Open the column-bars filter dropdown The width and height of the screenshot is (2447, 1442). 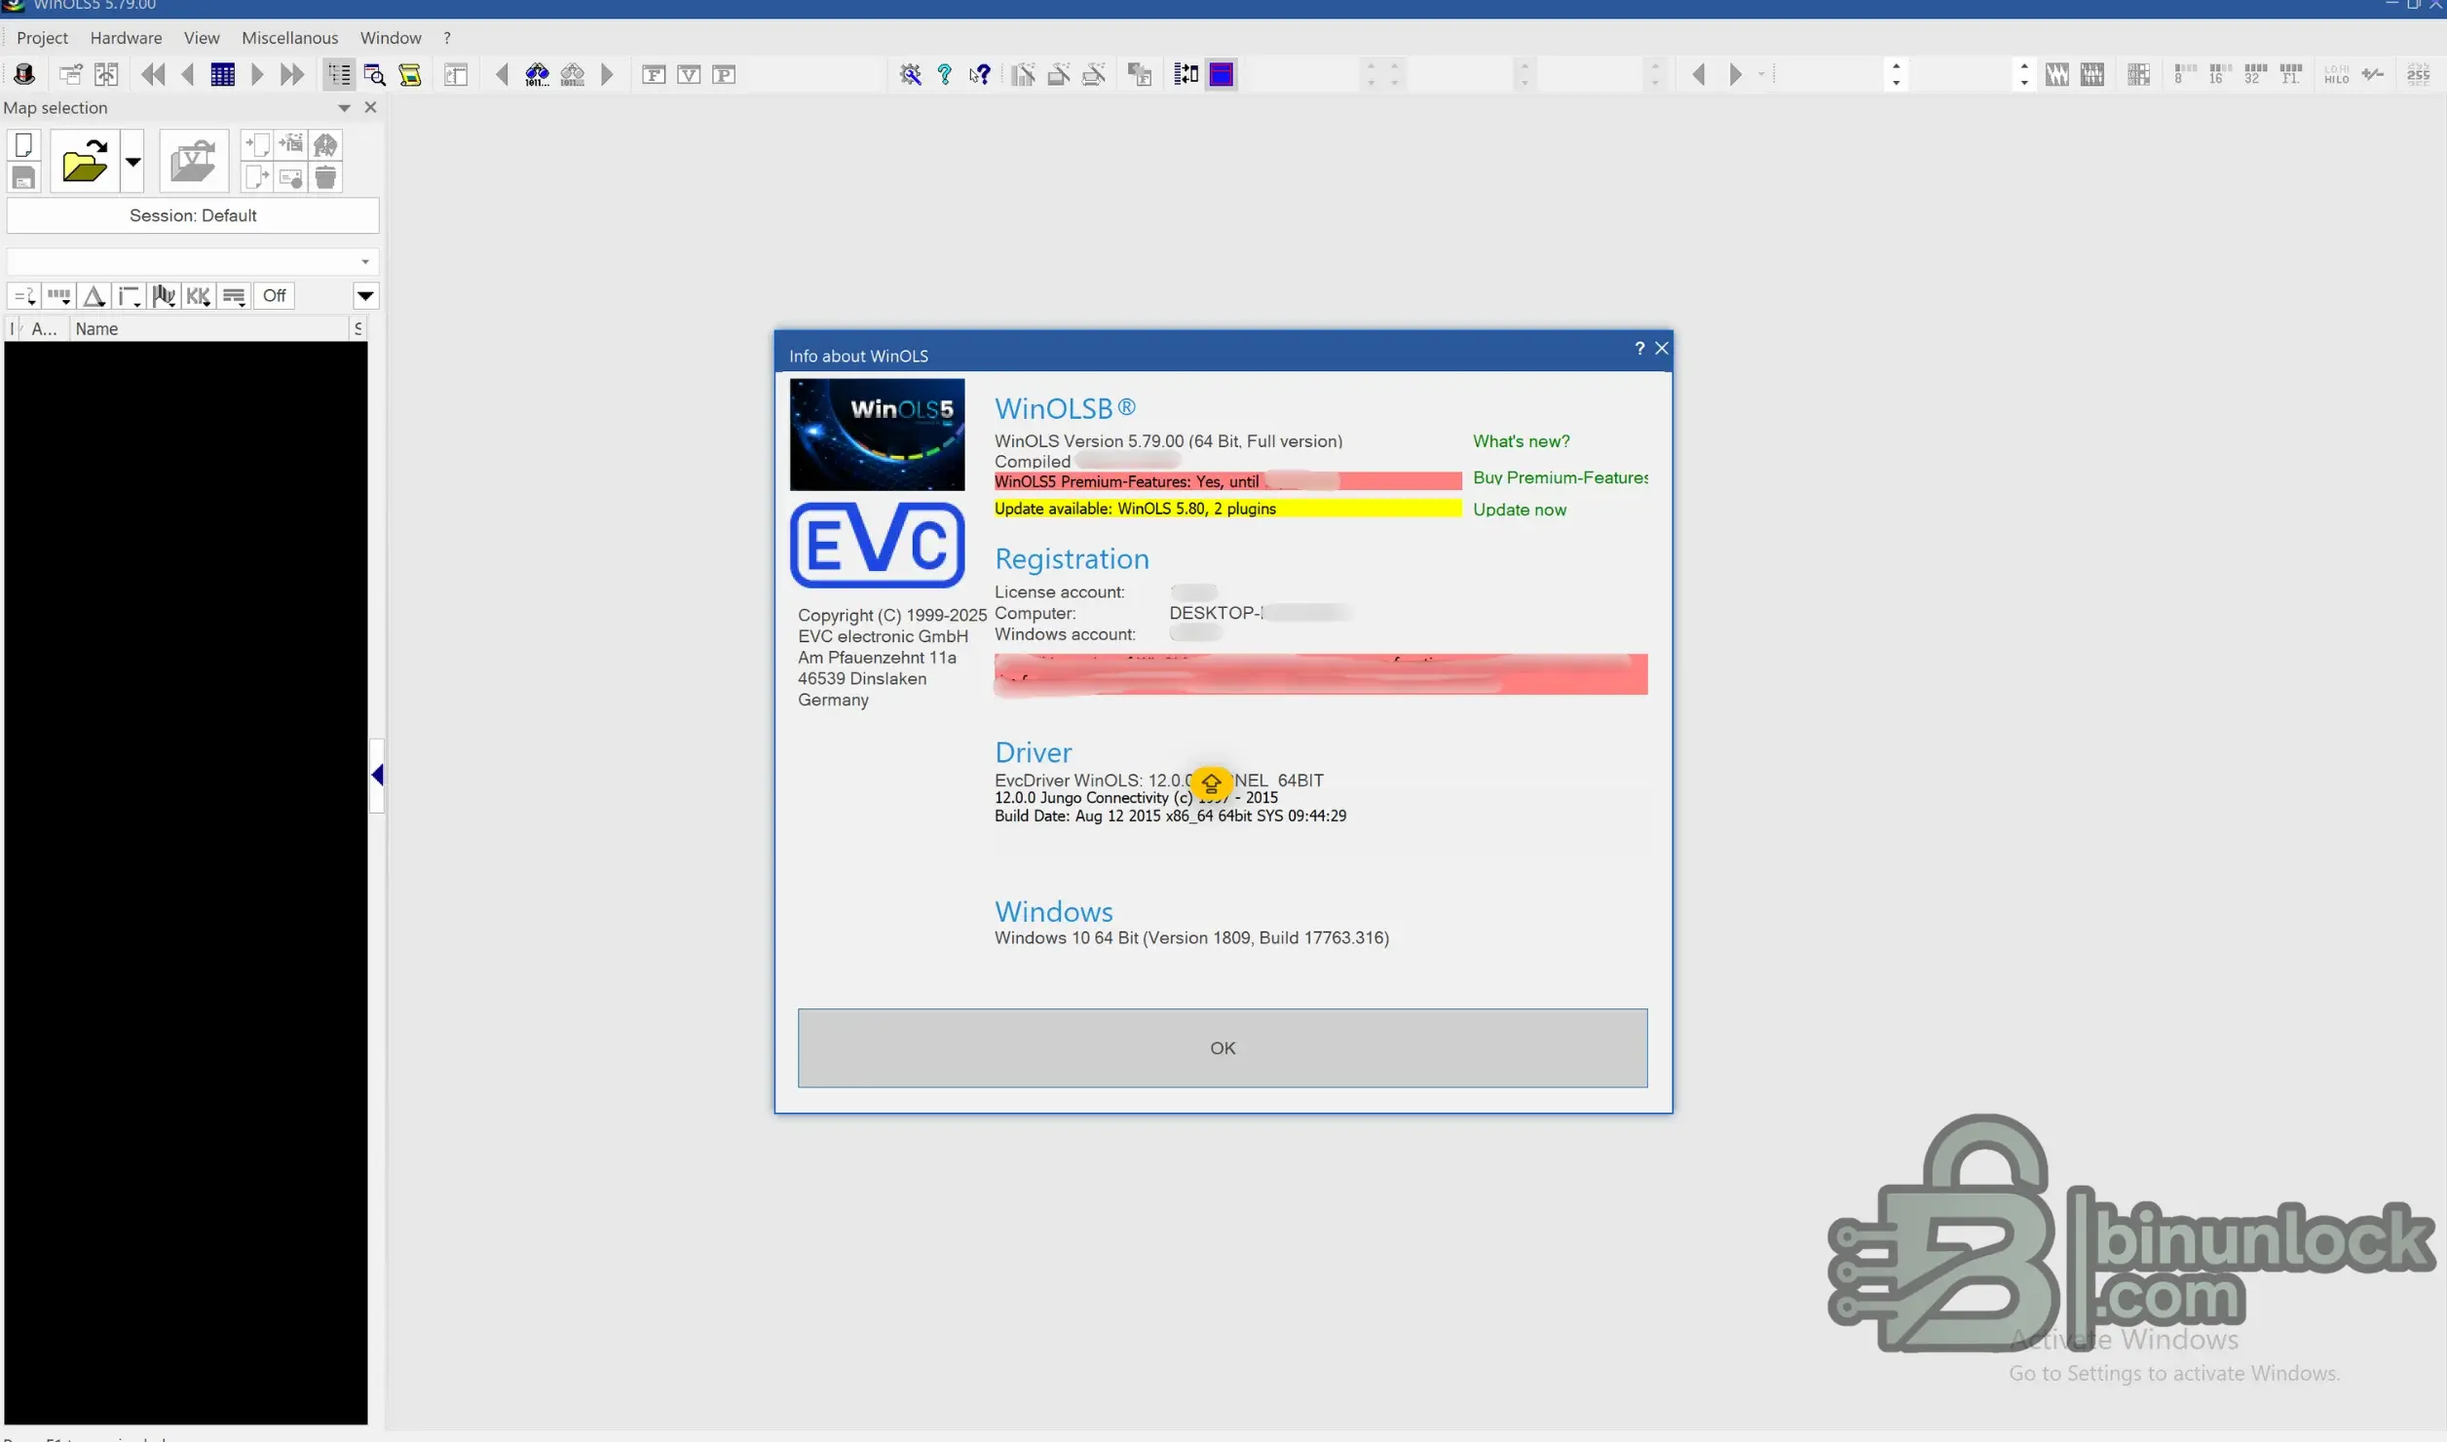point(59,296)
